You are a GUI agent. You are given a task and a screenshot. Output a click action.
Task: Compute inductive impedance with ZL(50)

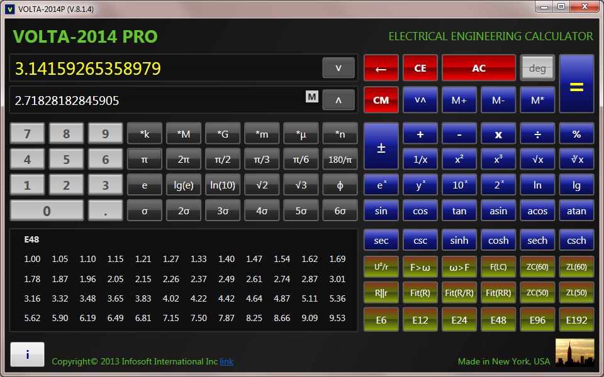[576, 292]
